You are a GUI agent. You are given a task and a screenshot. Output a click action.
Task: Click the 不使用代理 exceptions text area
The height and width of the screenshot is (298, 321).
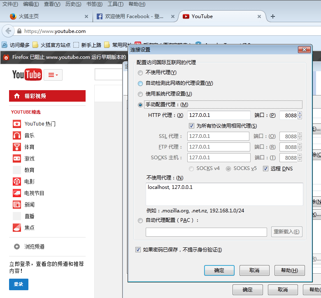[224, 194]
